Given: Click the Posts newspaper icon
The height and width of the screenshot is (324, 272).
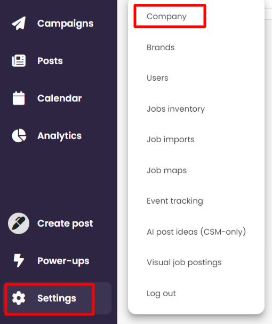Looking at the screenshot, I should pyautogui.click(x=19, y=61).
